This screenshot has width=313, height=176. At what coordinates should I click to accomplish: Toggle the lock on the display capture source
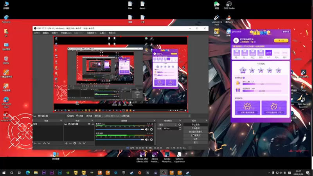93,124
